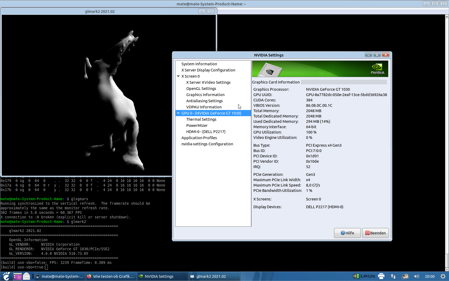Viewport: 449px width, 281px height.
Task: Click the Graphics Card Information heading
Action: pyautogui.click(x=276, y=82)
